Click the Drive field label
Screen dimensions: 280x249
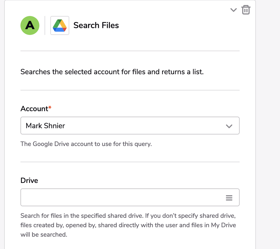[x=29, y=180]
